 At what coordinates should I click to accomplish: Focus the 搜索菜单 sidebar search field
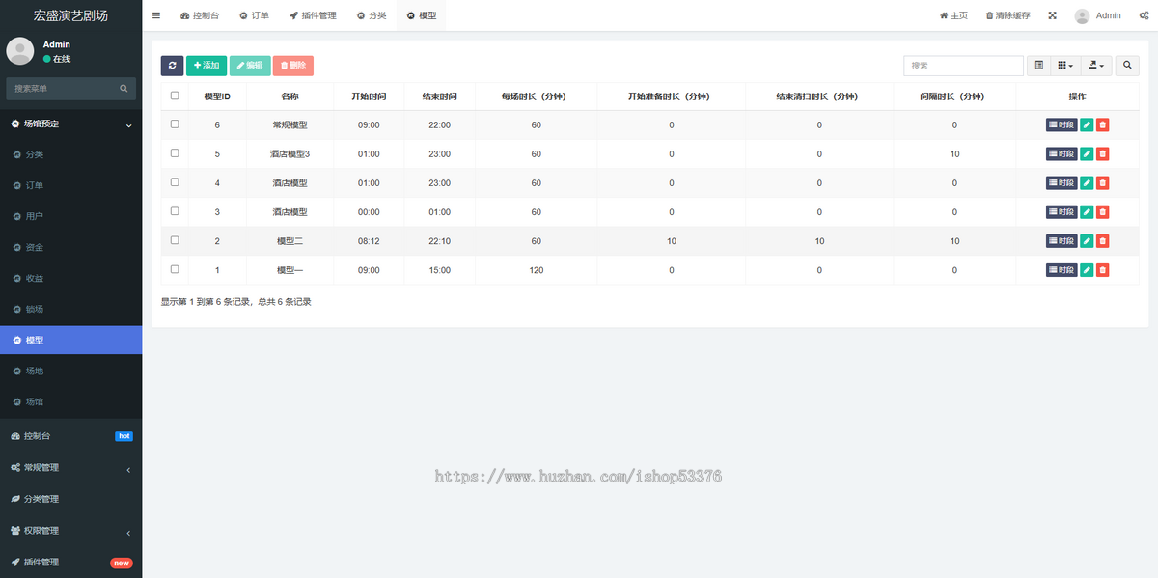[62, 89]
